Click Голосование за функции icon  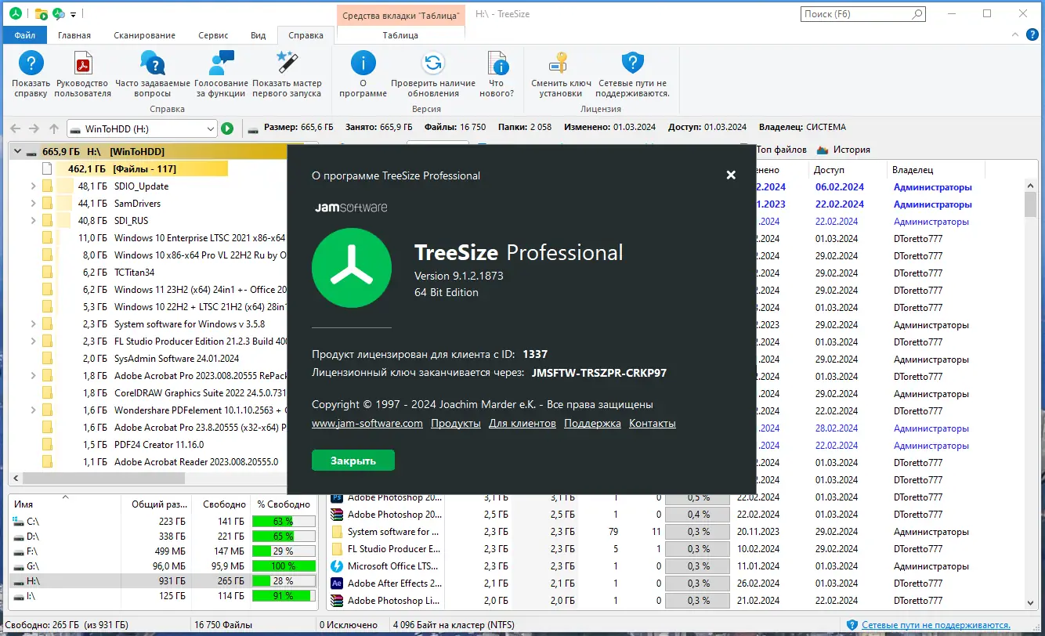221,63
